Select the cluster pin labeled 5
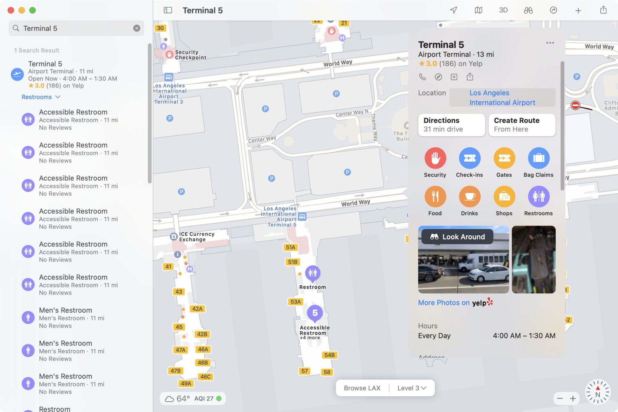The image size is (618, 412). [315, 313]
